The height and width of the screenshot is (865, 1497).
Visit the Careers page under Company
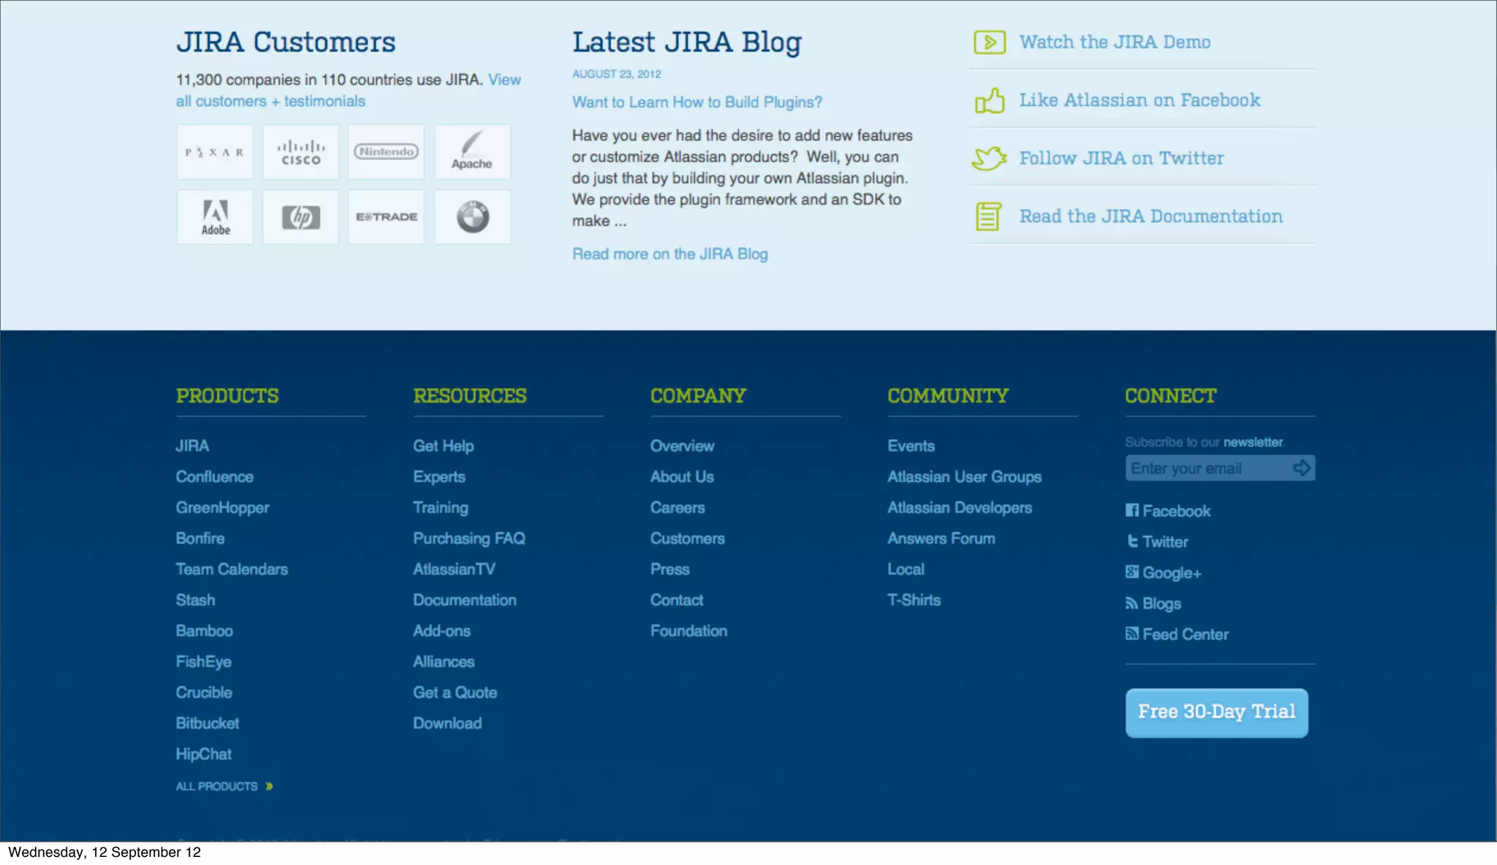click(x=677, y=507)
